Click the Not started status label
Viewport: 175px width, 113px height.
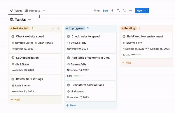click(20, 28)
